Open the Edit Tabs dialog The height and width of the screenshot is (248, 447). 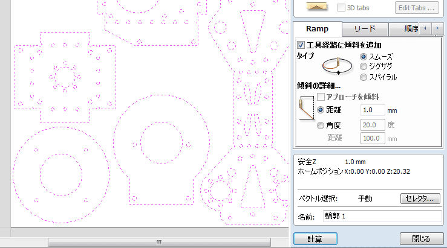coord(417,8)
